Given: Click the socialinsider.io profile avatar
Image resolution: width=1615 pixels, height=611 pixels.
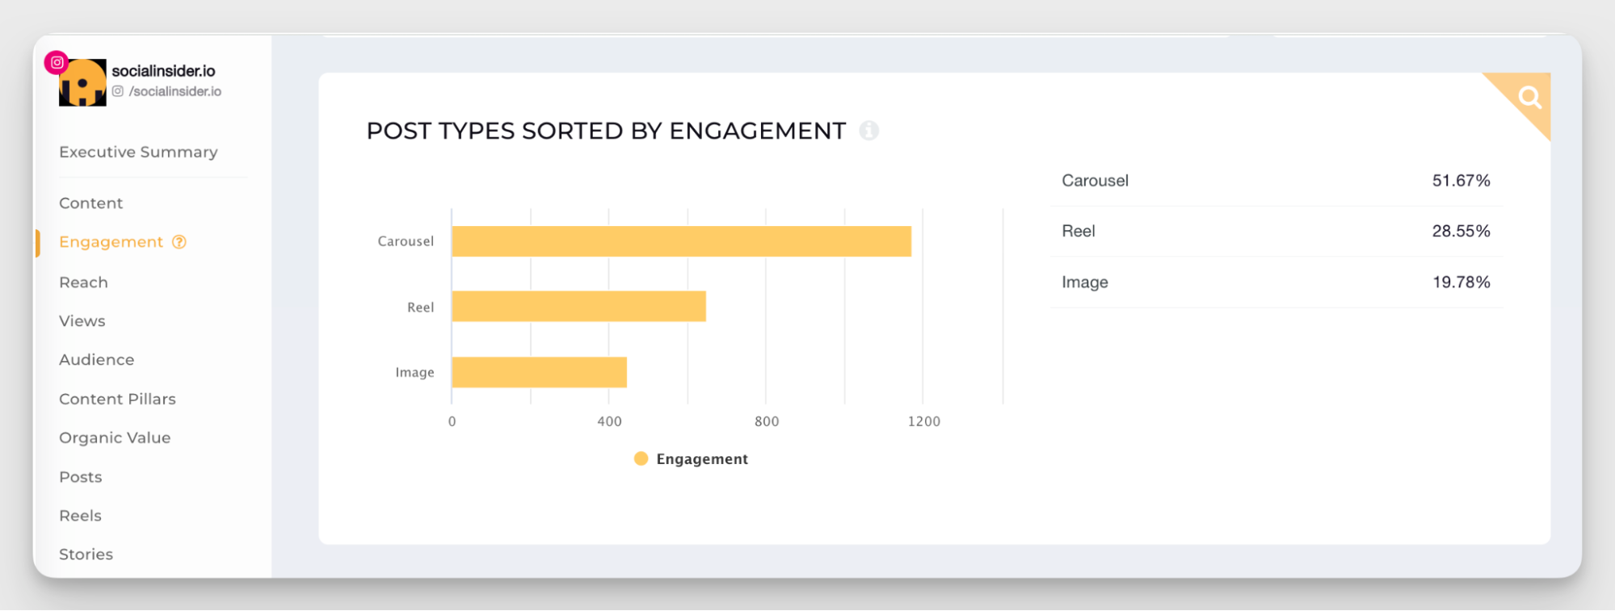Looking at the screenshot, I should pos(83,84).
